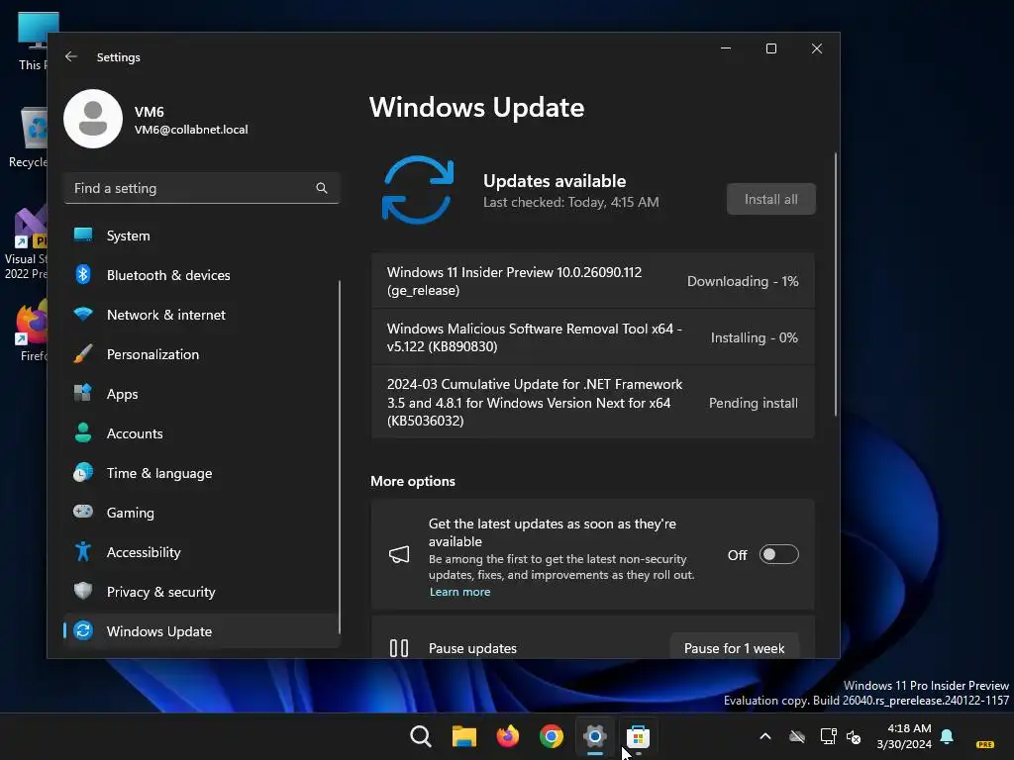Image resolution: width=1014 pixels, height=760 pixels.
Task: Click the Time & language clock icon
Action: click(83, 472)
